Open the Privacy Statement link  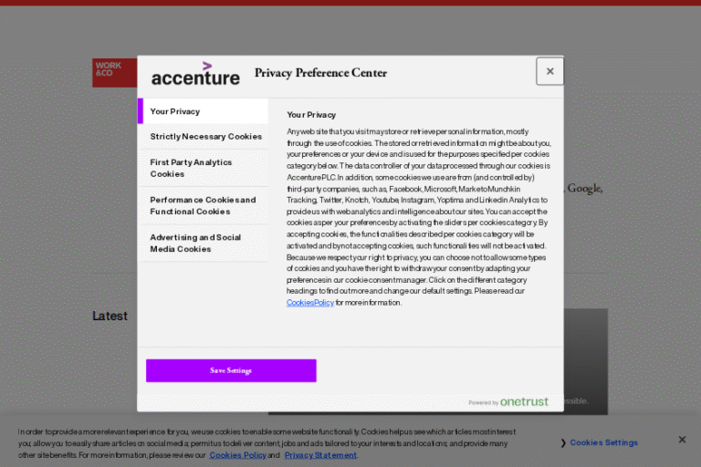[x=320, y=454]
